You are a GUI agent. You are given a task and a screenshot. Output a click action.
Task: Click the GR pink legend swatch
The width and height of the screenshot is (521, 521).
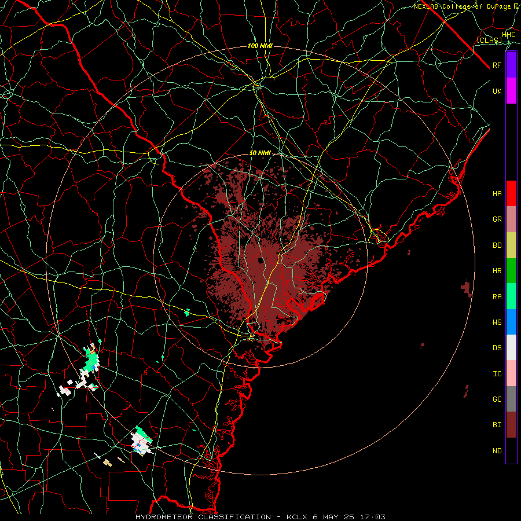click(511, 219)
